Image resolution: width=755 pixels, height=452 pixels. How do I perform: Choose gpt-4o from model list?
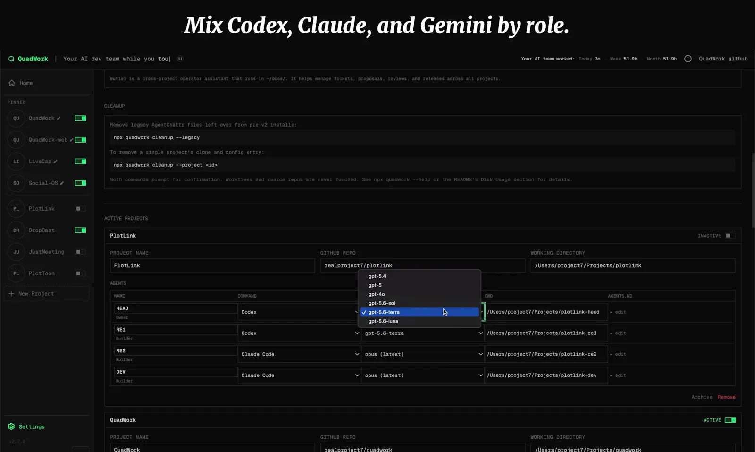(x=419, y=294)
